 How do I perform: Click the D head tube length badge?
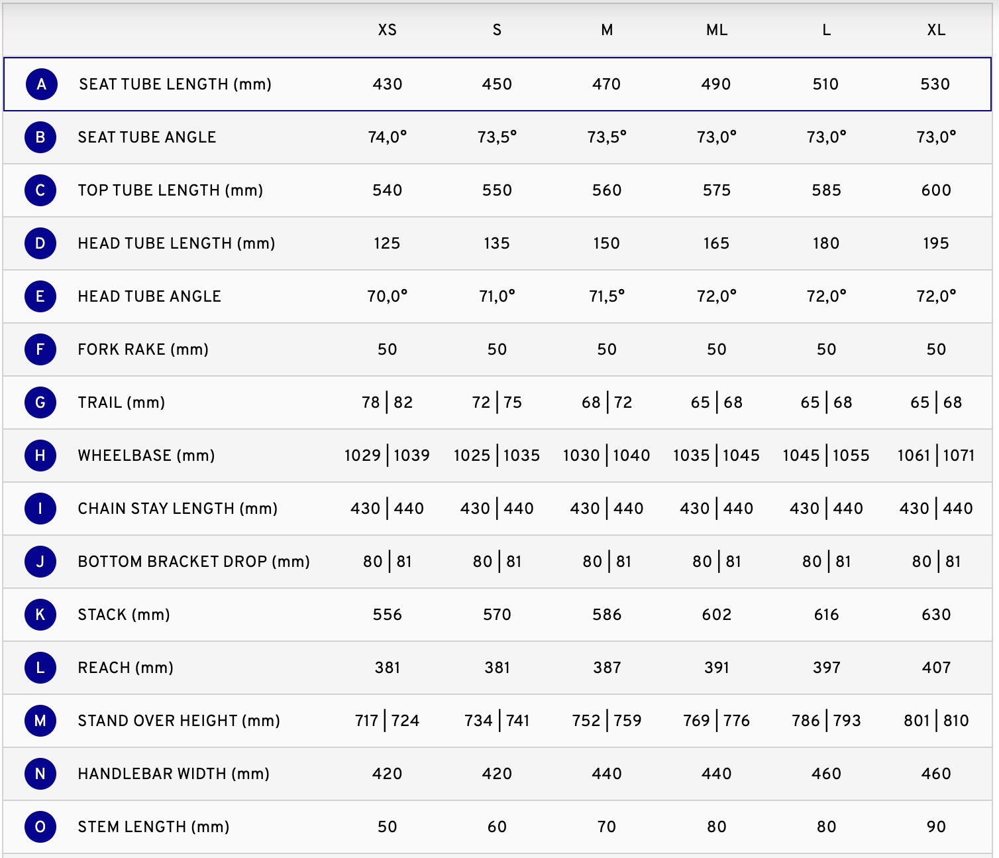[40, 243]
